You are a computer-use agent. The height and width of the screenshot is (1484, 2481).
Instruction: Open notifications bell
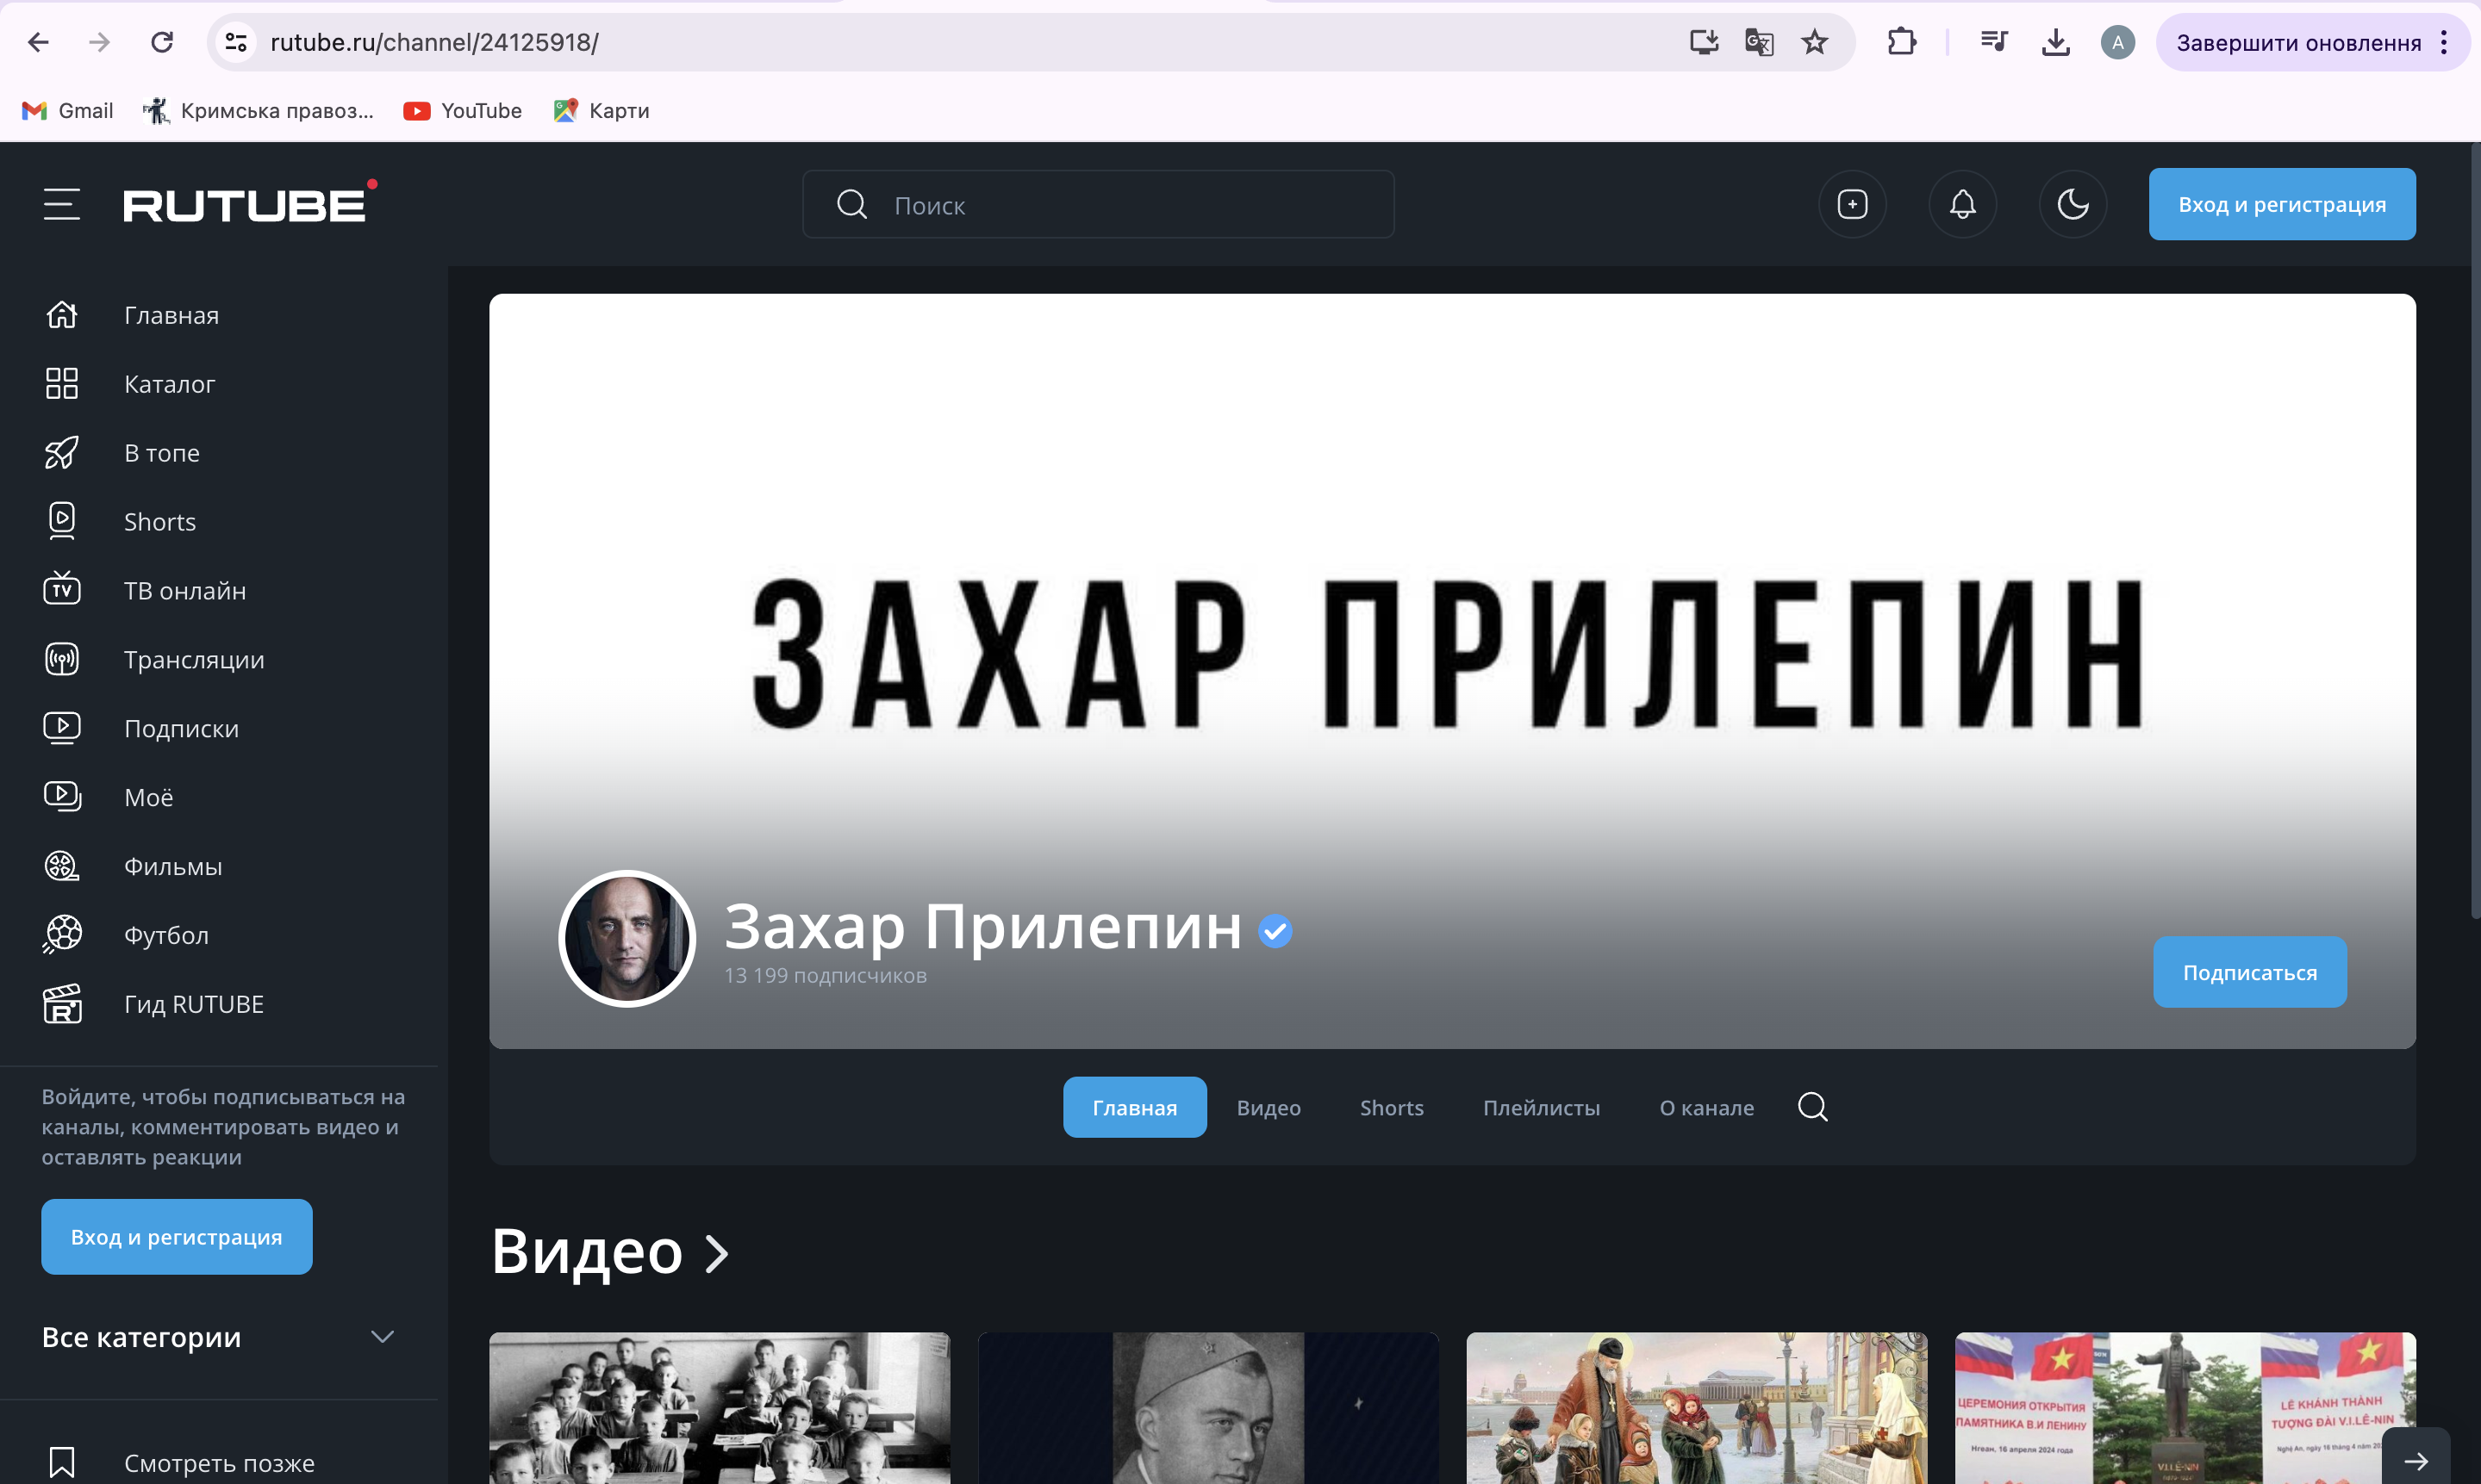pos(1961,204)
